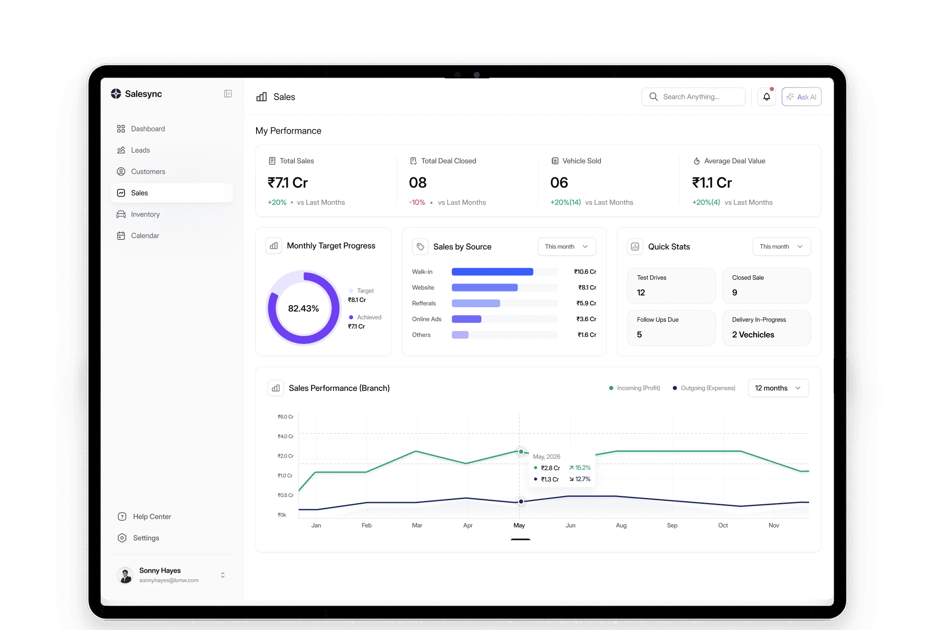
Task: Click the Website progress bar
Action: (x=505, y=288)
